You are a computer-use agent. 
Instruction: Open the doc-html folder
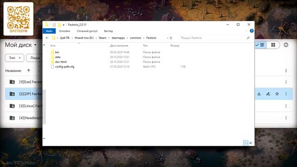(61, 62)
